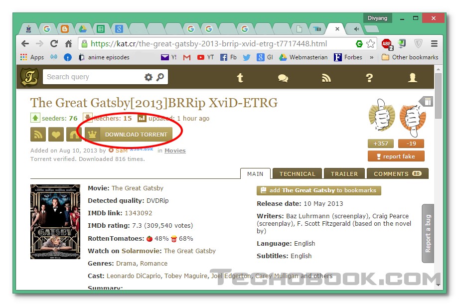Open anime episodes bookmark
Screen dimensions: 459x306
click(104, 57)
